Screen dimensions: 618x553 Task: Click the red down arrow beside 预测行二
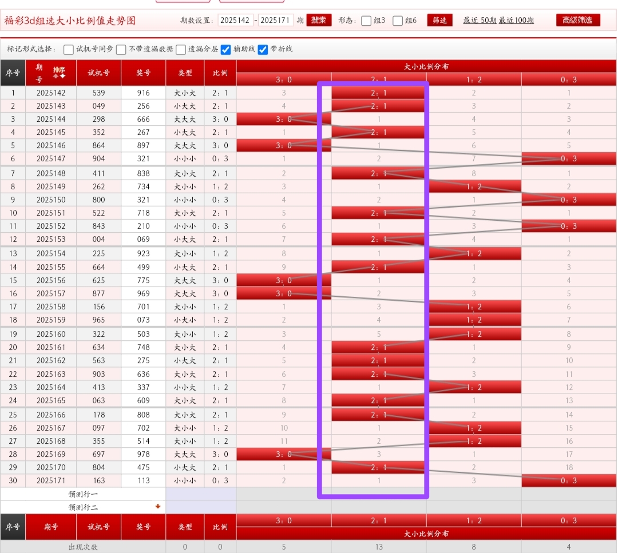coord(158,506)
